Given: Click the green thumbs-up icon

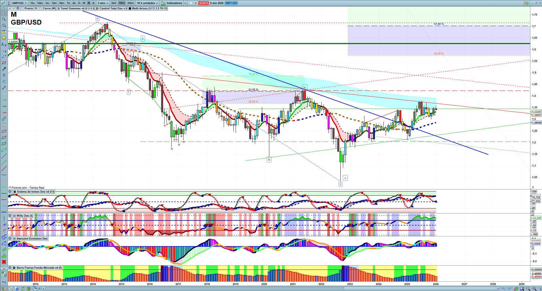Looking at the screenshot, I should pyautogui.click(x=4, y=256).
